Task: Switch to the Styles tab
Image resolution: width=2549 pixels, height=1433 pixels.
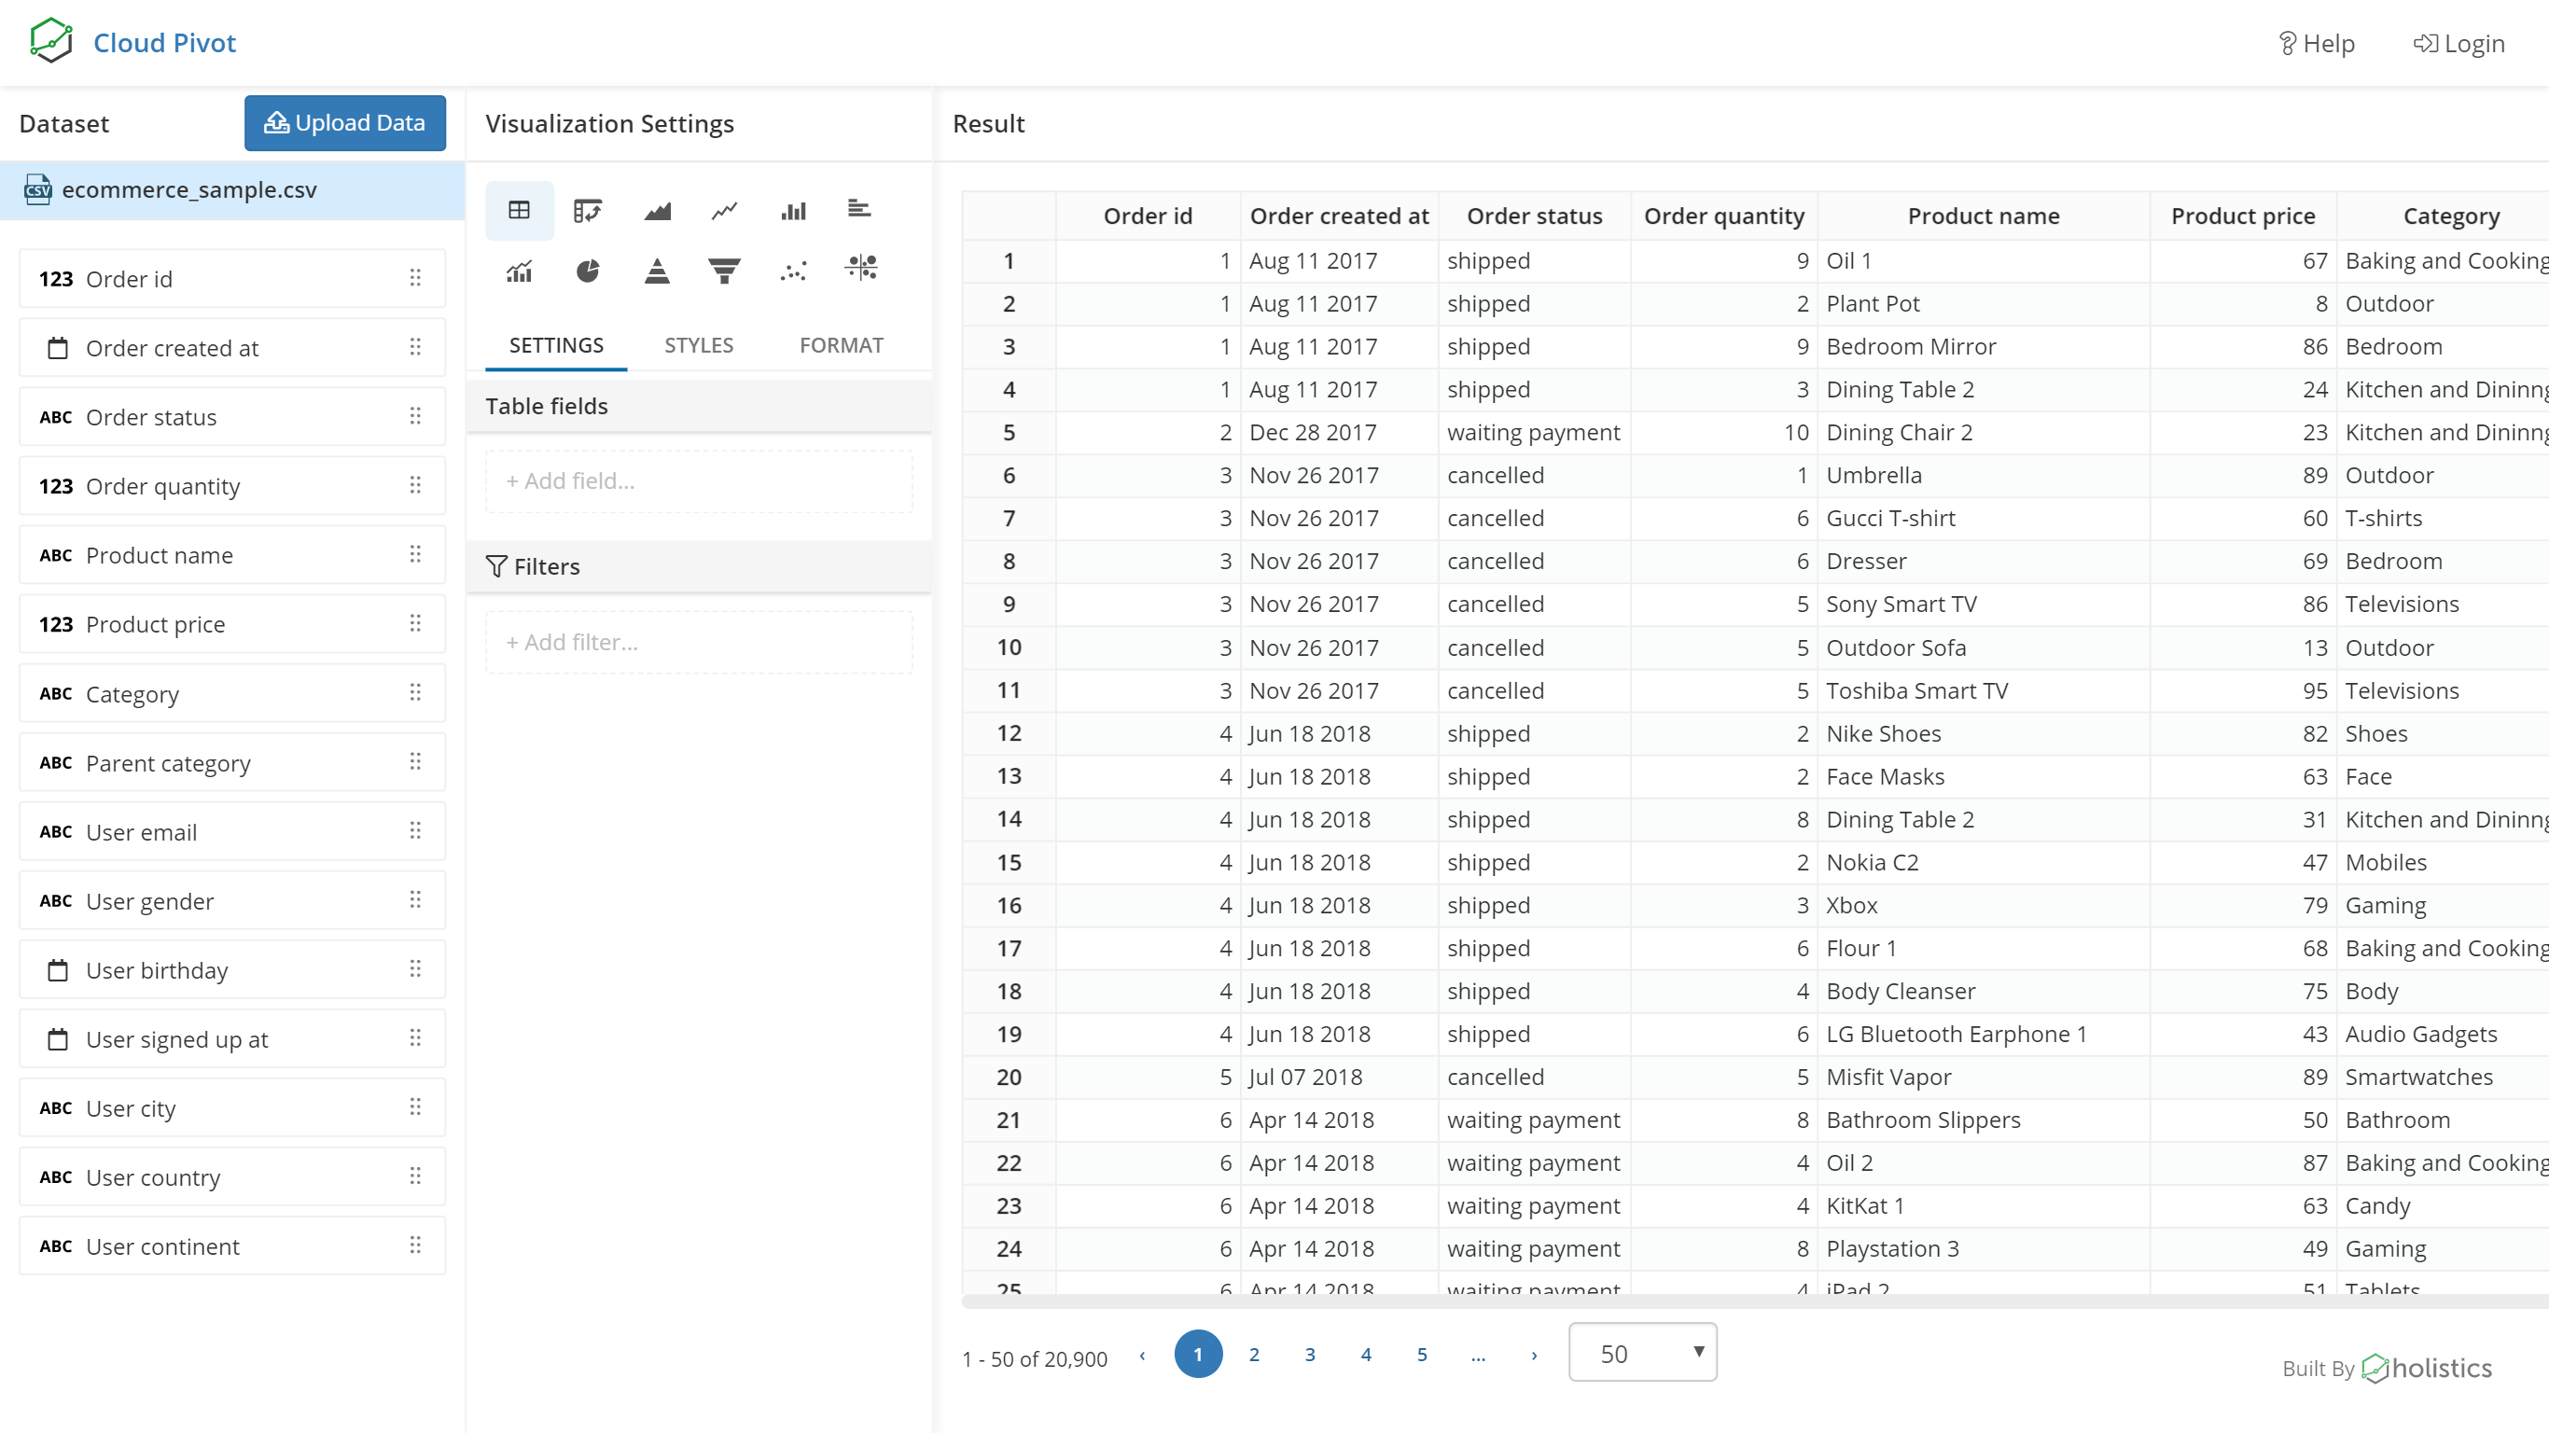Action: click(698, 344)
